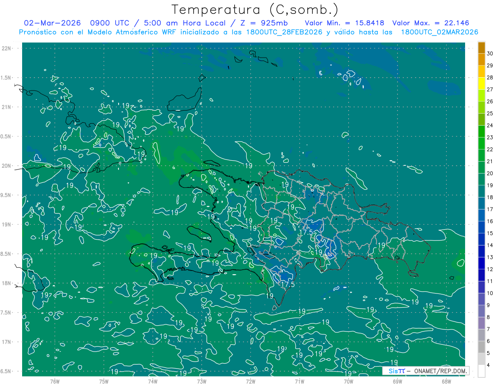501x387 pixels.
Task: Click the "22N" latitude axis label
Action: (5, 48)
